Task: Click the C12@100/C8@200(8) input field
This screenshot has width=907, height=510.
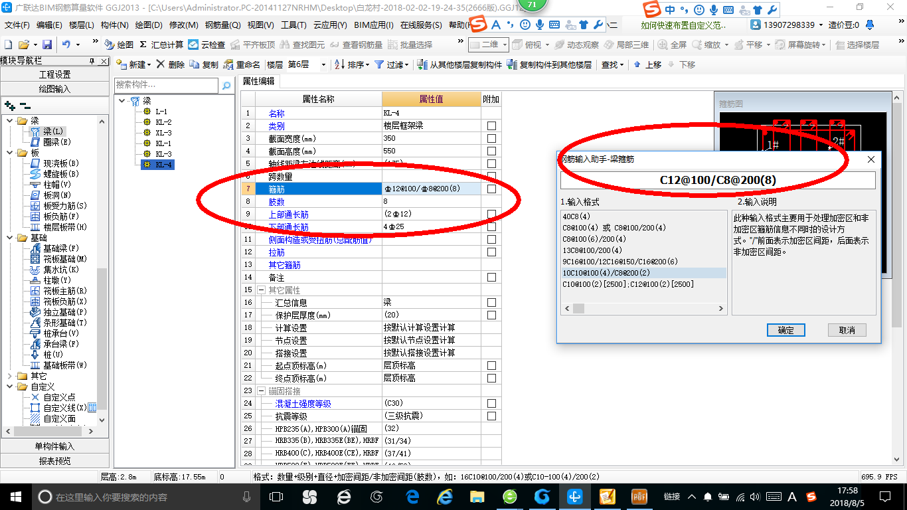Action: pos(718,180)
